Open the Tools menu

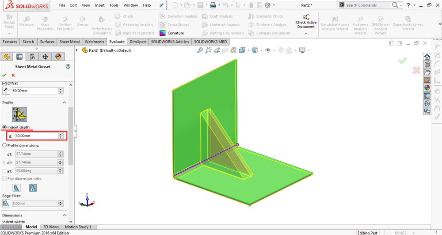[x=114, y=5]
